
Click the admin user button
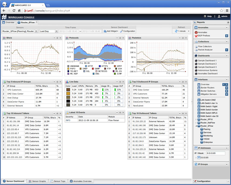click(222, 16)
